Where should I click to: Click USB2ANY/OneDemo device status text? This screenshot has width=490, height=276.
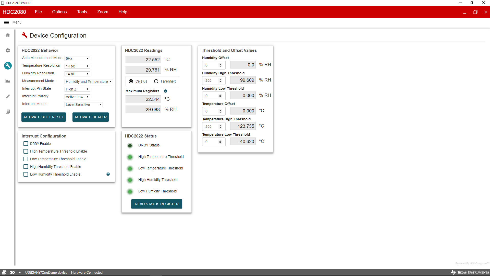46,272
